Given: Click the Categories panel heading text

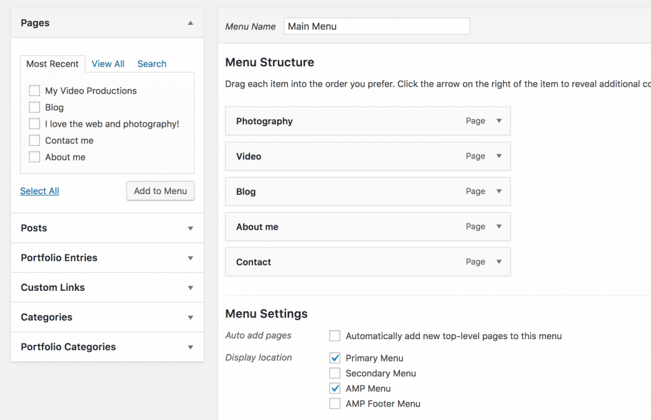Looking at the screenshot, I should pyautogui.click(x=46, y=318).
